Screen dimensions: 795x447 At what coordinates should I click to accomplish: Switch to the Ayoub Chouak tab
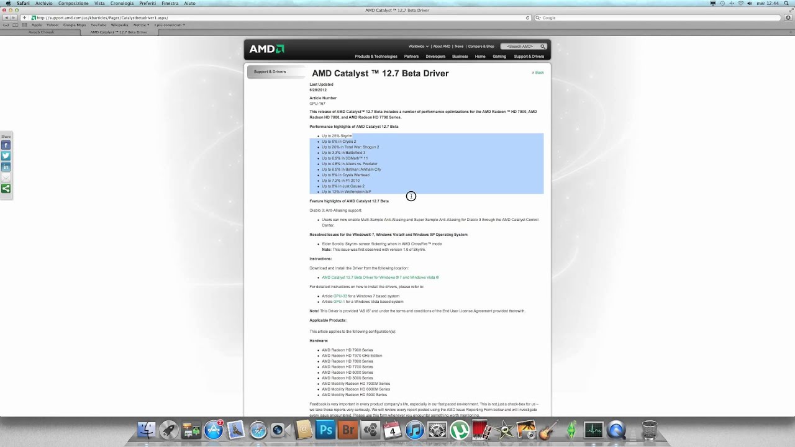[42, 32]
